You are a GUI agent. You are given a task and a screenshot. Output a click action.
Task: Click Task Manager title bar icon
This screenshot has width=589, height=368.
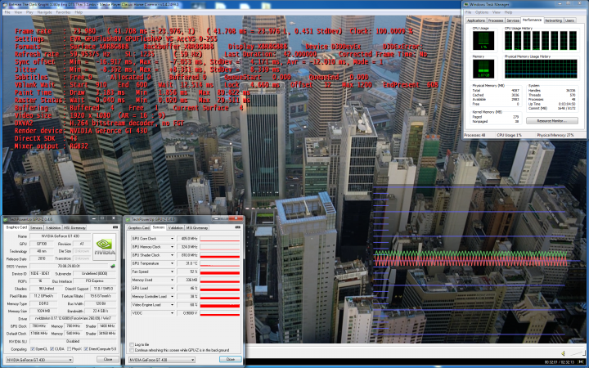click(467, 5)
